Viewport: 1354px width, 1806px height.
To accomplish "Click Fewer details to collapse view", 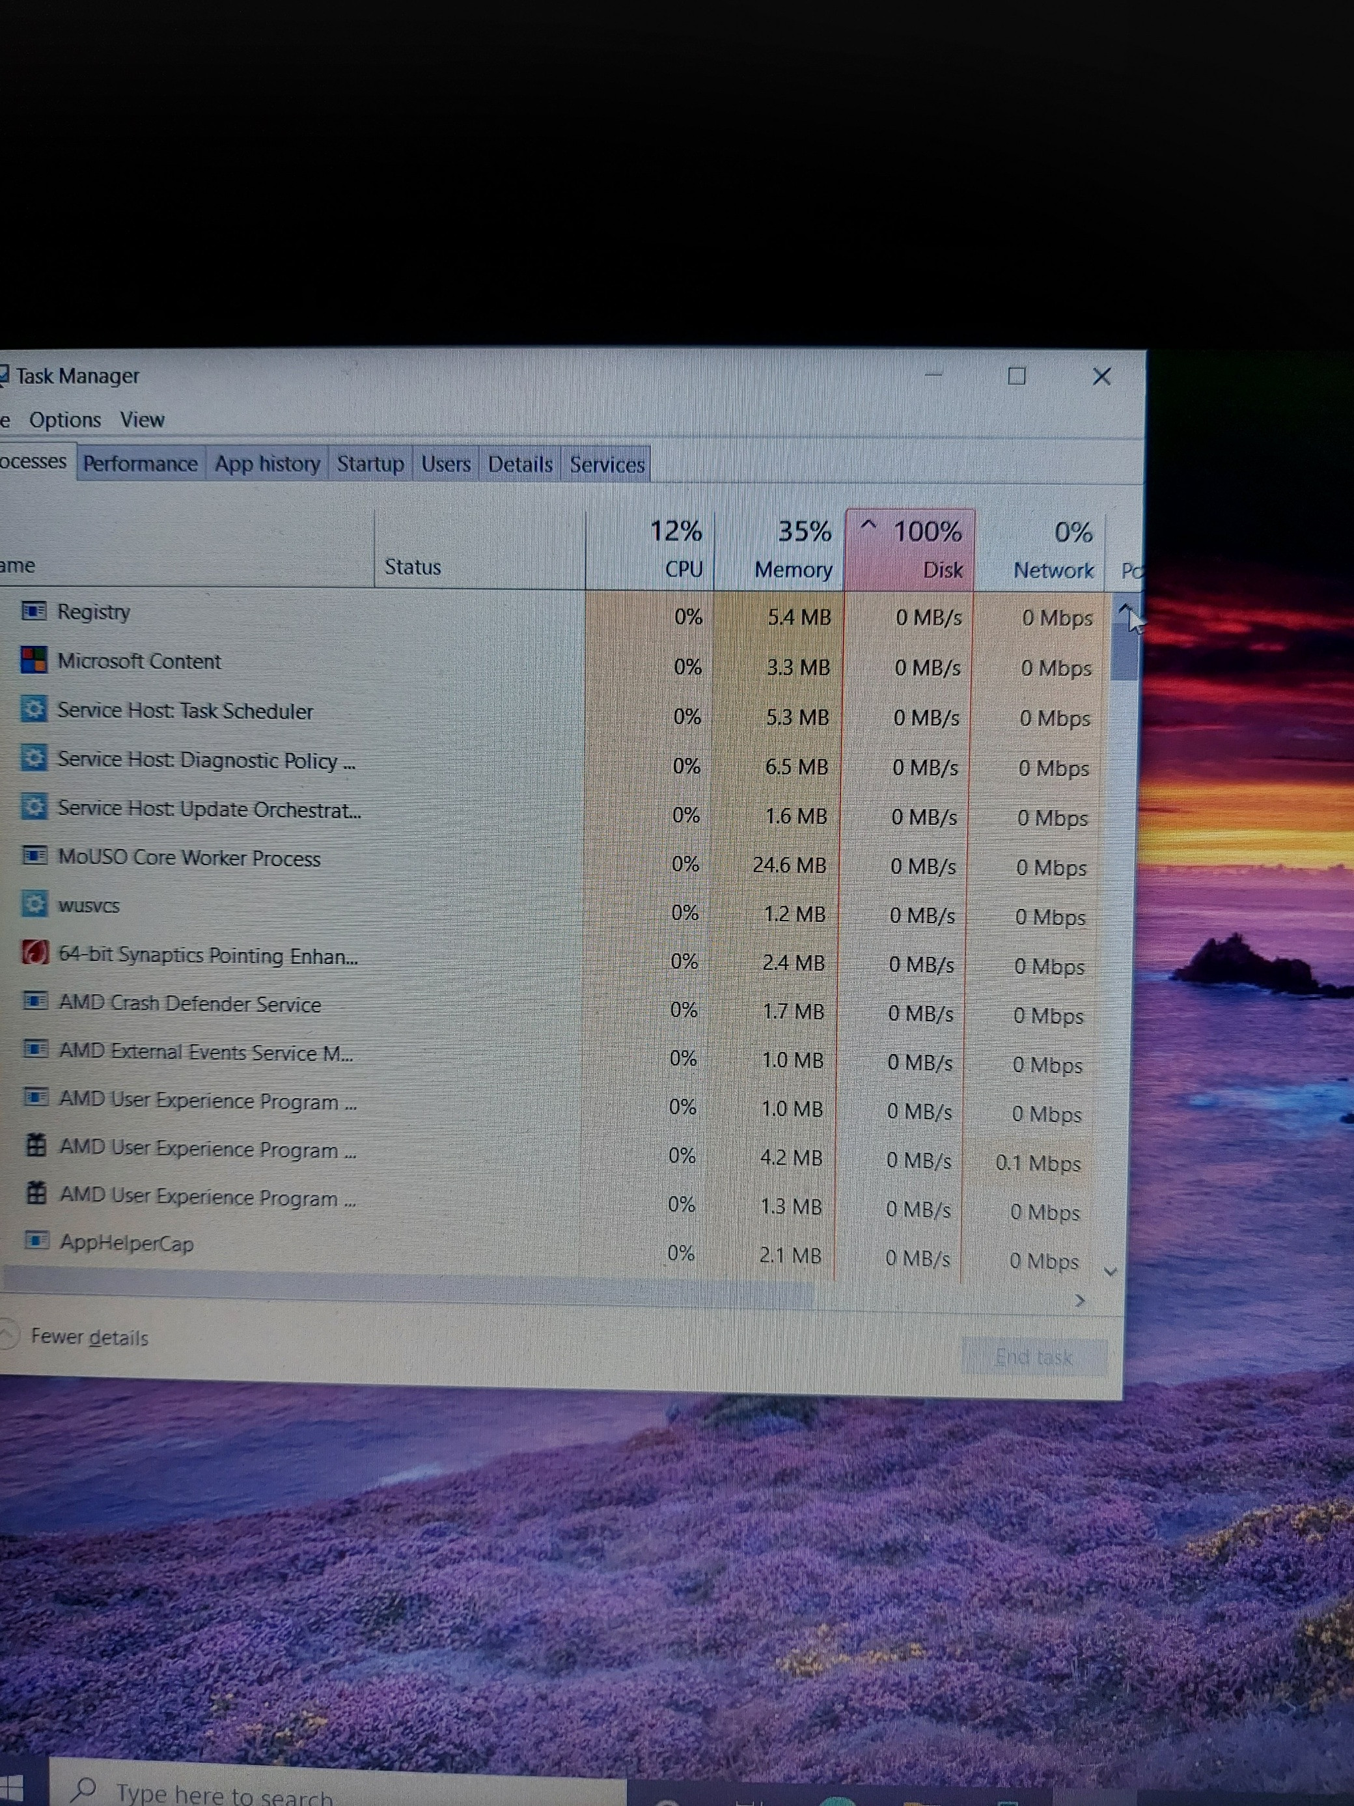I will pos(89,1337).
